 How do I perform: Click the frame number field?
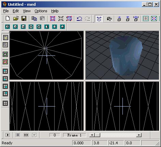pos(55,135)
